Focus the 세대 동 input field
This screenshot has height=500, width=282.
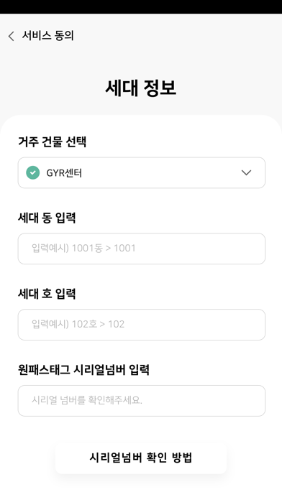pos(142,249)
